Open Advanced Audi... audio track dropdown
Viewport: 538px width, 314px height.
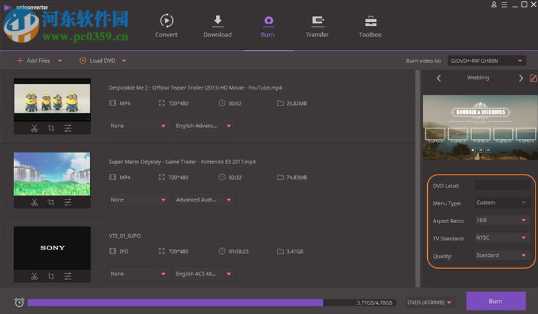tap(204, 200)
